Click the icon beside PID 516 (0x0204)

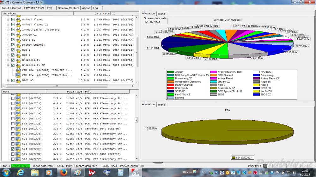click(x=18, y=114)
